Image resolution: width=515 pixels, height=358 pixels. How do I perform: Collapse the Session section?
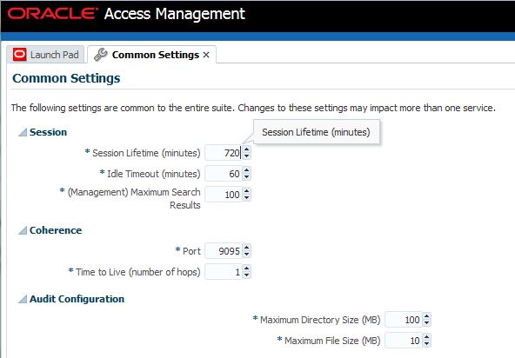(x=23, y=132)
